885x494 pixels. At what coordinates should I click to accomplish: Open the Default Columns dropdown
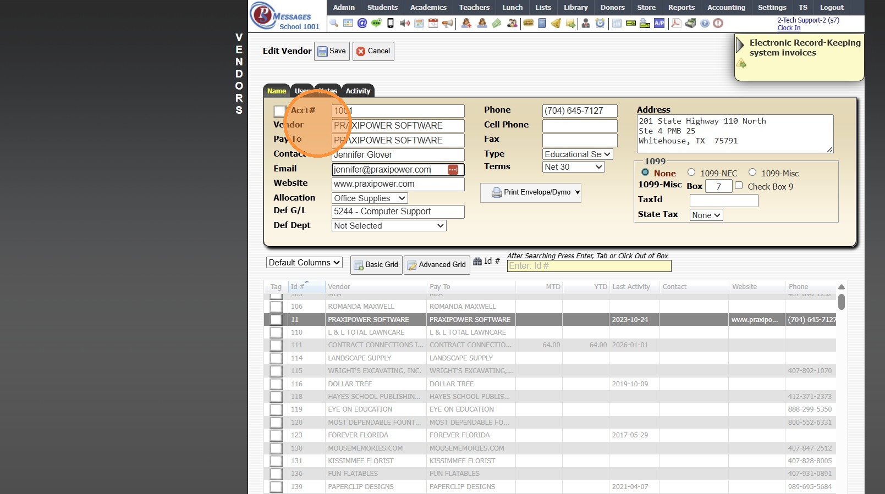coord(304,263)
